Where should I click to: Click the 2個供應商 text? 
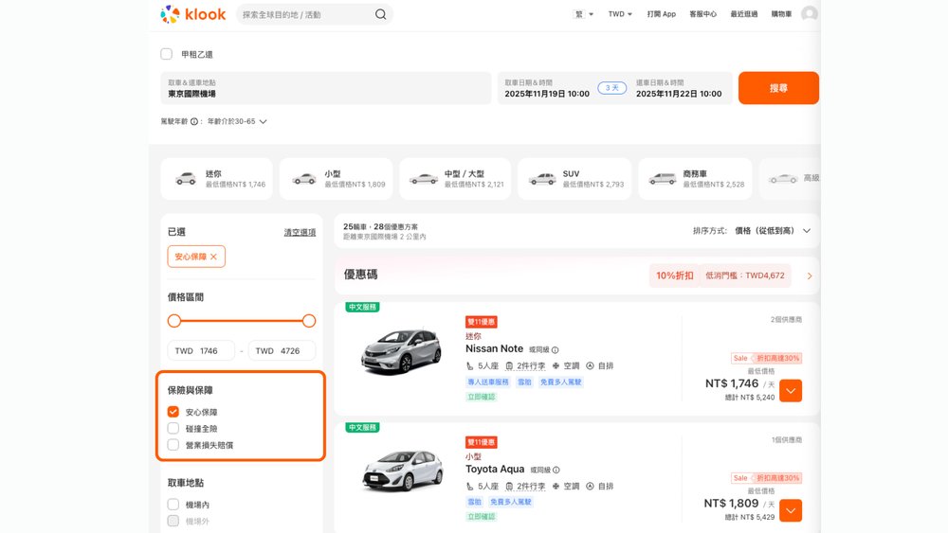[x=786, y=319]
